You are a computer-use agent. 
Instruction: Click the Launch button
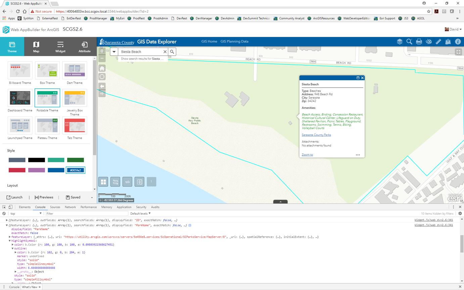click(14, 197)
